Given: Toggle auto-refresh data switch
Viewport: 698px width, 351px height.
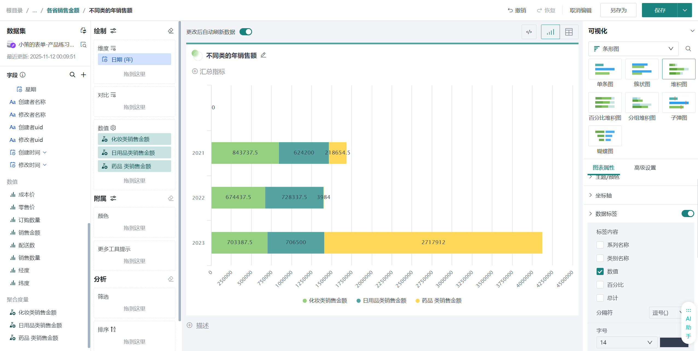Looking at the screenshot, I should click(x=246, y=32).
